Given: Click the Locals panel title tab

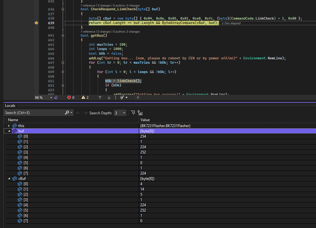Looking at the screenshot, I should (10, 106).
